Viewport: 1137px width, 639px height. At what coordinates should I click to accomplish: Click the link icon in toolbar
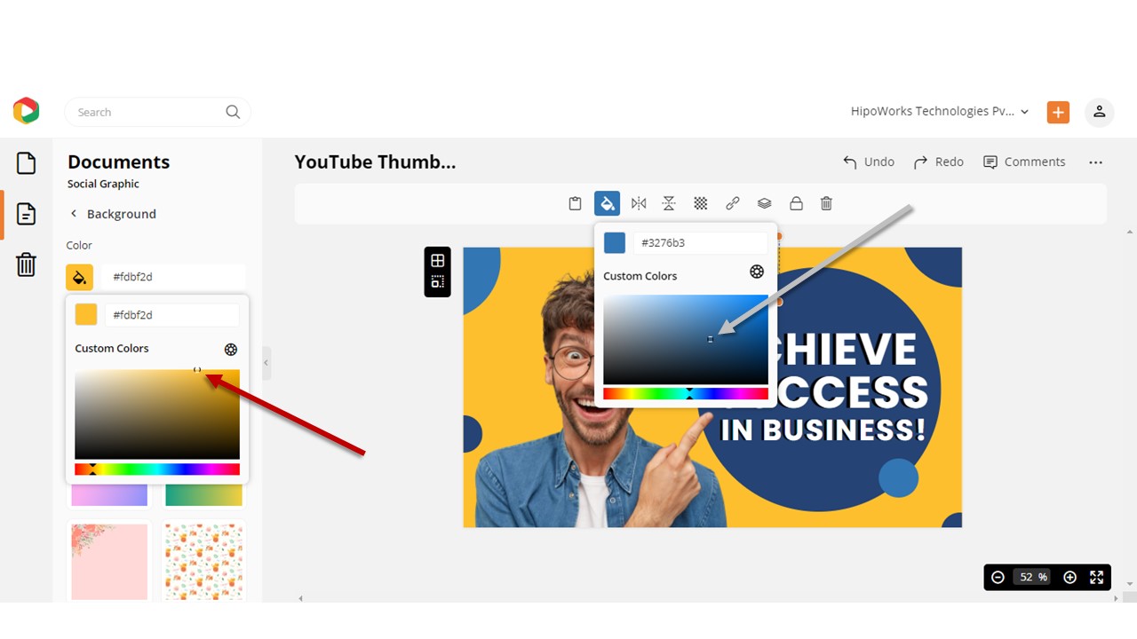coord(732,203)
